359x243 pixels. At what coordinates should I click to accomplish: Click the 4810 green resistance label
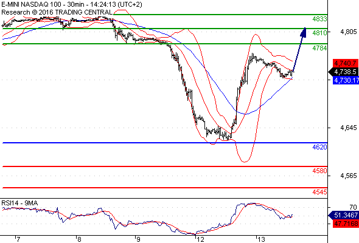pyautogui.click(x=319, y=33)
